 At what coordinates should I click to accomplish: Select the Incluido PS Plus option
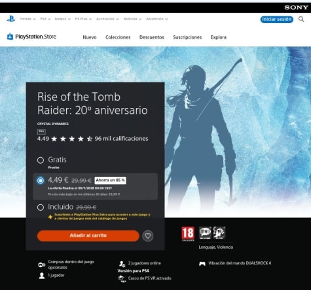41,208
